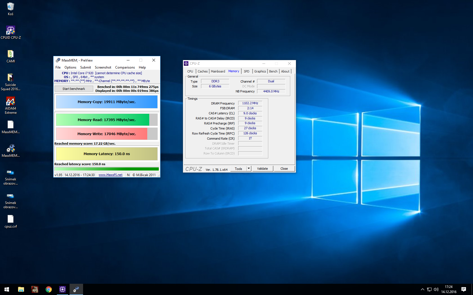Minimize the MaxxMEM PreView window
Screen dimensions: 473x295
point(128,60)
